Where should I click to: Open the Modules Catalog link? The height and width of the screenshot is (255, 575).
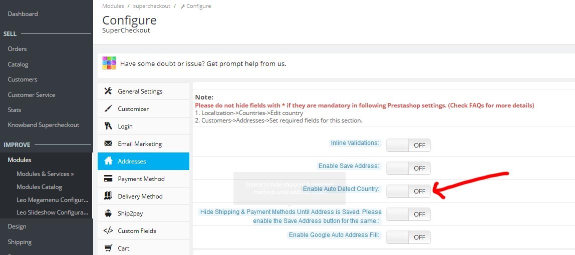tap(39, 187)
